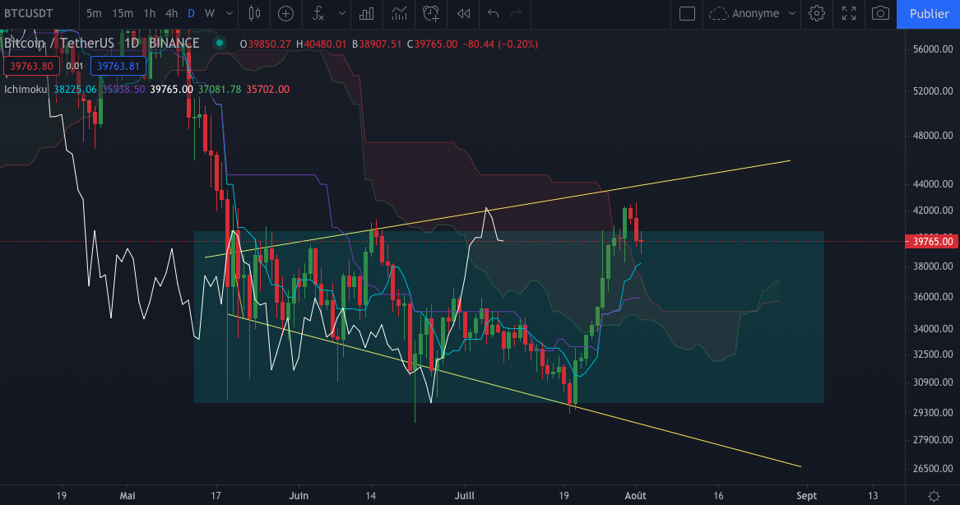Open the Indicators (fx) panel
The width and height of the screenshot is (960, 505).
pyautogui.click(x=318, y=14)
